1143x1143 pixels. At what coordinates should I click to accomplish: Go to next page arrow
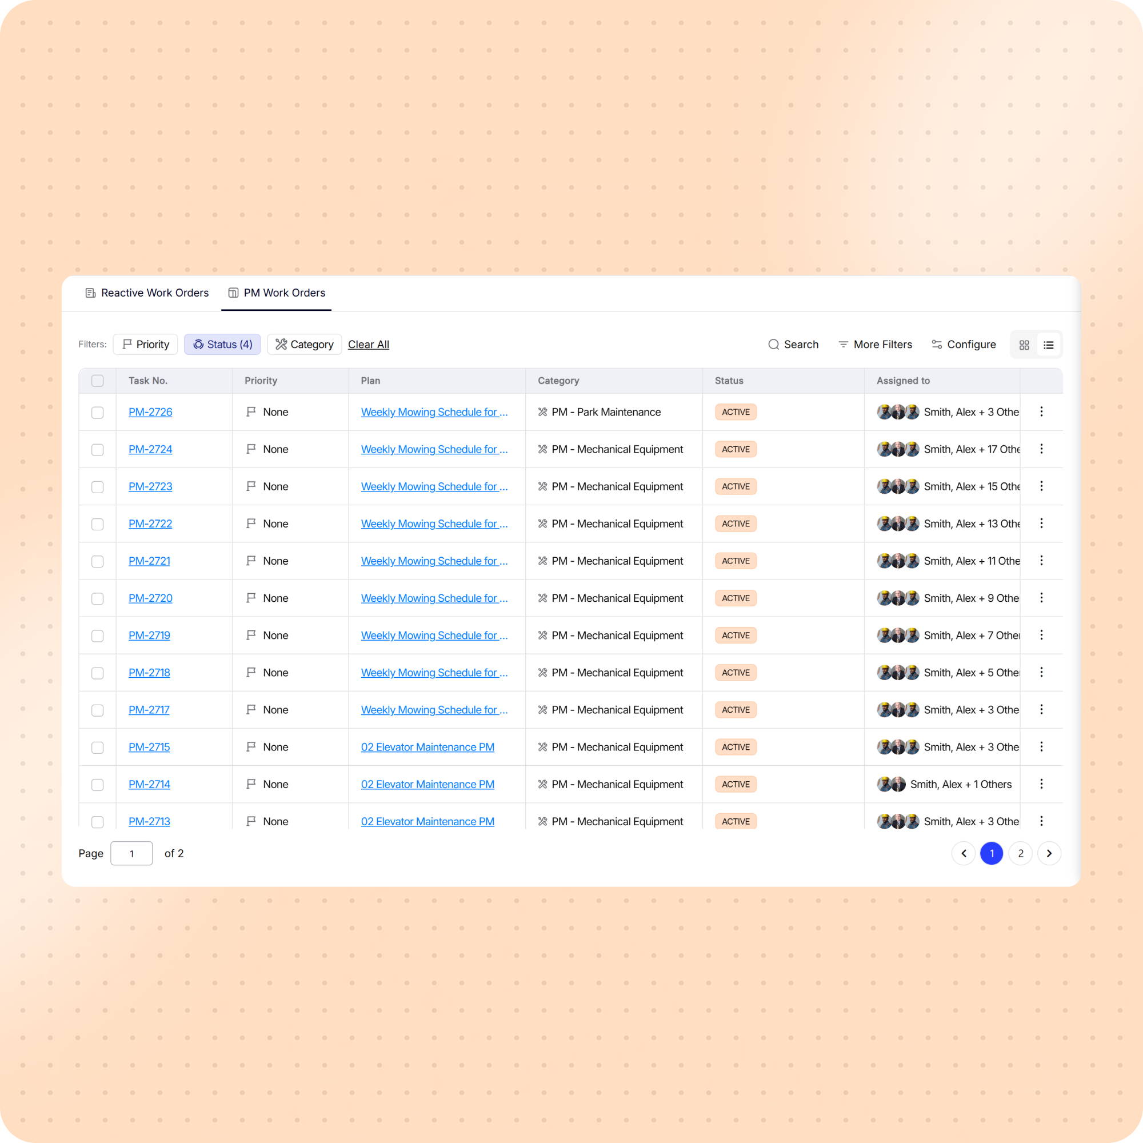pyautogui.click(x=1049, y=853)
